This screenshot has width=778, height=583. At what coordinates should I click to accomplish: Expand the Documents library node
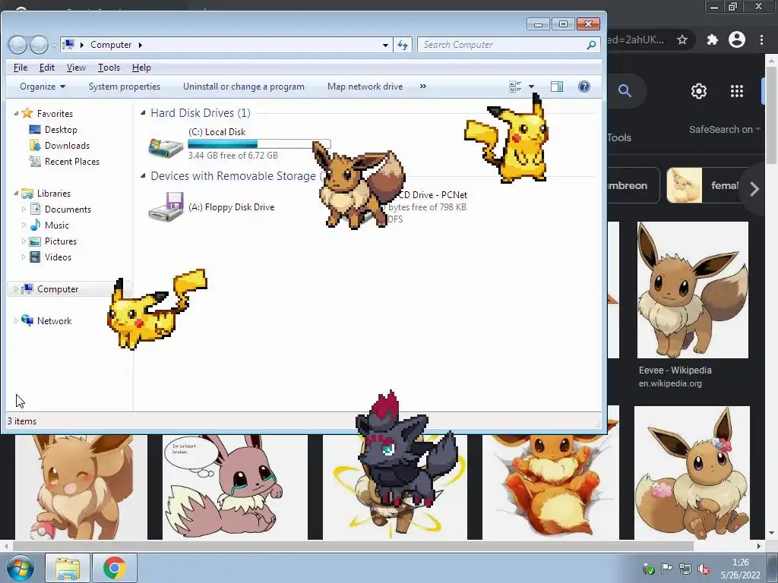coord(24,210)
